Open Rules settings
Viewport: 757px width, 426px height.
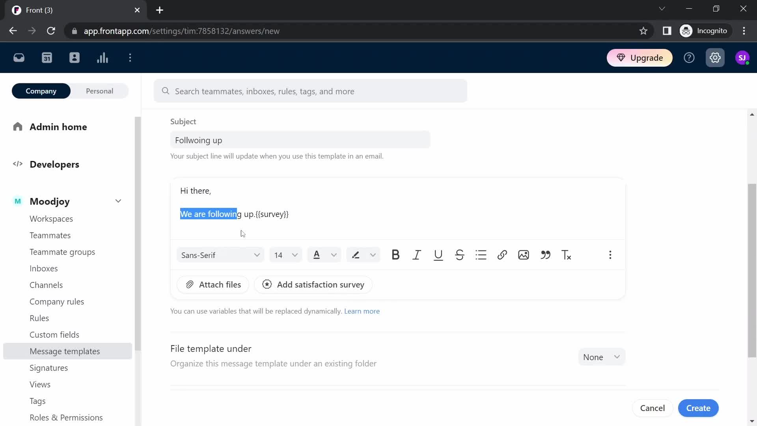coord(39,318)
